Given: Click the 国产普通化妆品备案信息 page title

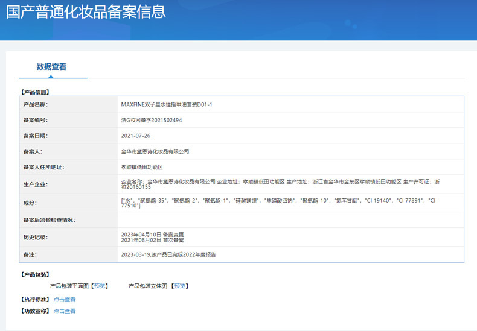Looking at the screenshot, I should tap(86, 12).
